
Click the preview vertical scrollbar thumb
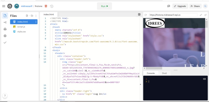pos(206,24)
